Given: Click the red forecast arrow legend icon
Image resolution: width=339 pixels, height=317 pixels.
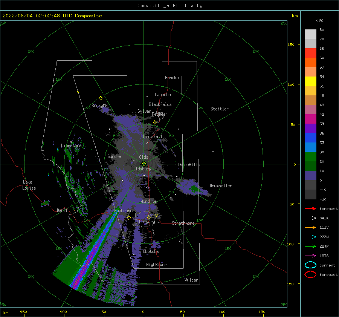Looking at the screenshot, I should click(310, 208).
